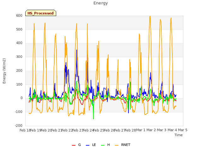The image size is (202, 151).
Task: Click the -100 y-axis tick label
Action: click(19, 112)
